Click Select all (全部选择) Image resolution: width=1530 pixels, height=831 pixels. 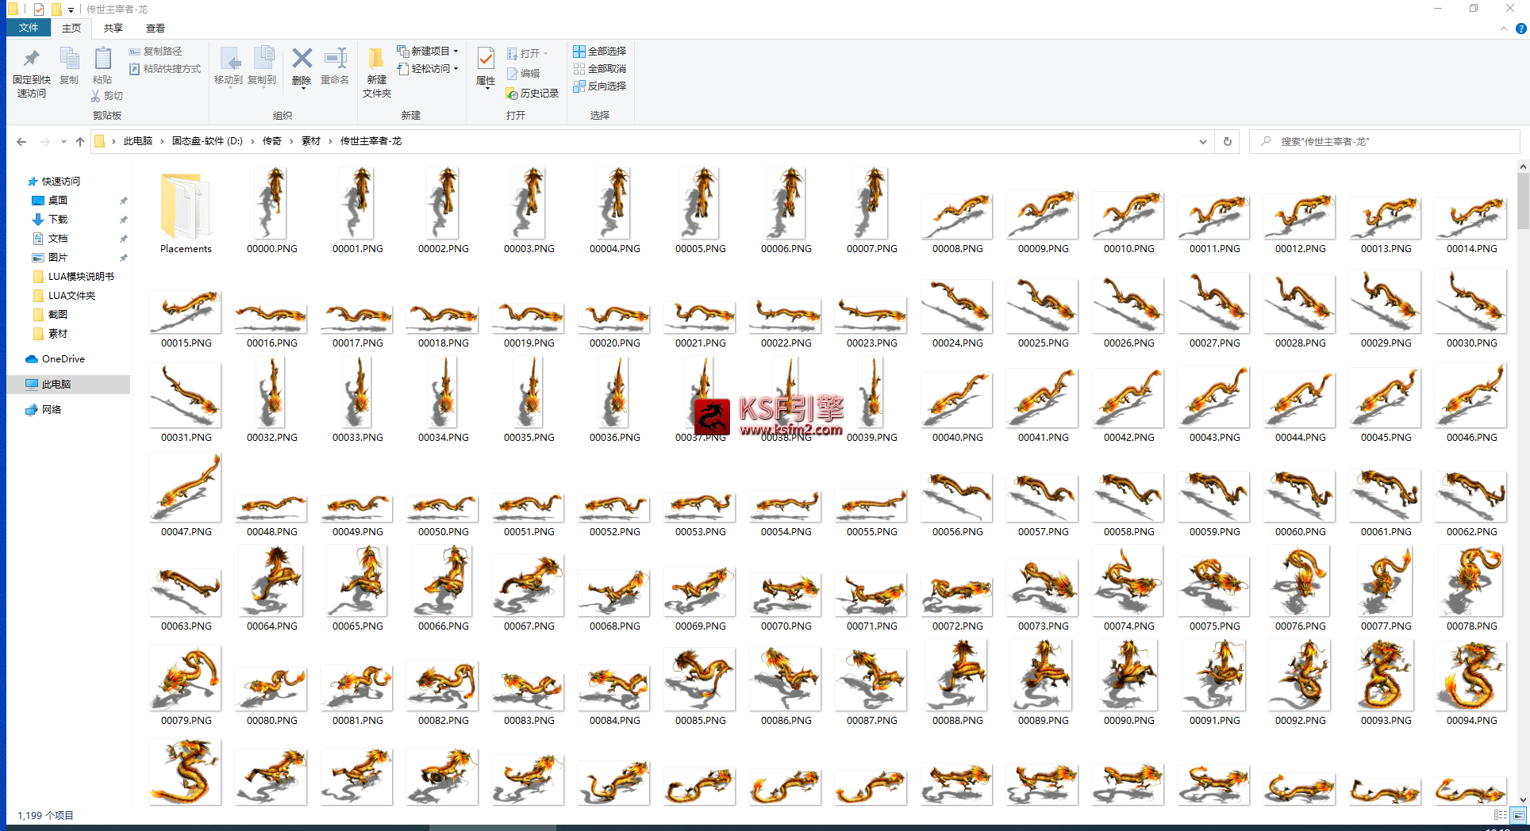pos(600,51)
